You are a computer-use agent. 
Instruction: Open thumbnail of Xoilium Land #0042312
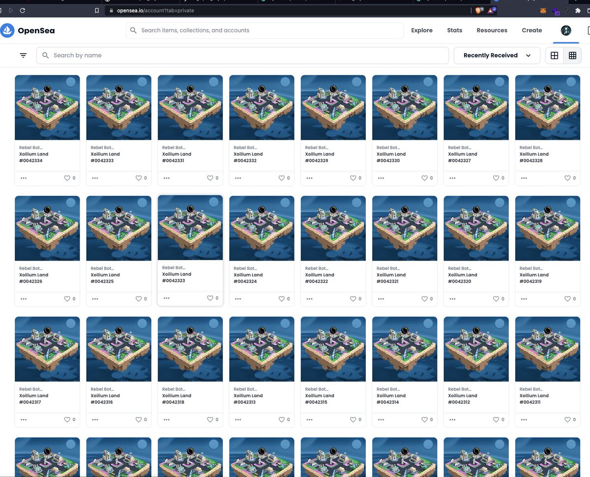[x=476, y=349]
